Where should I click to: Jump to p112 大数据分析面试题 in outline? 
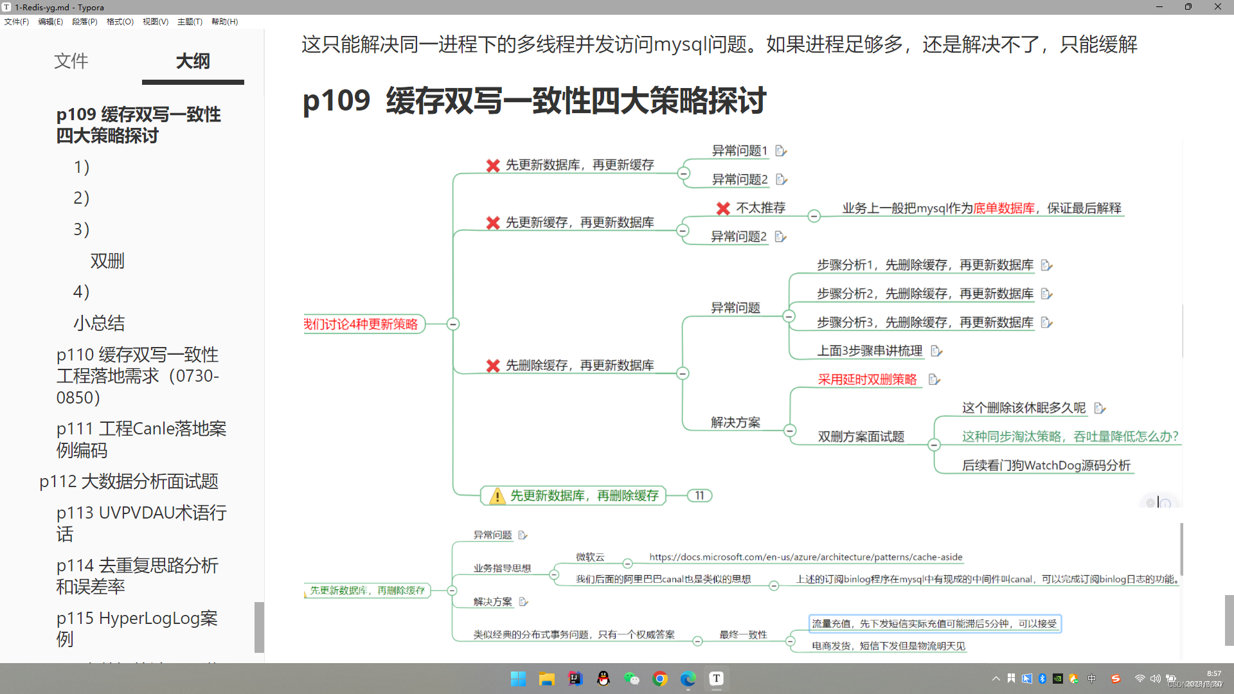(x=129, y=481)
